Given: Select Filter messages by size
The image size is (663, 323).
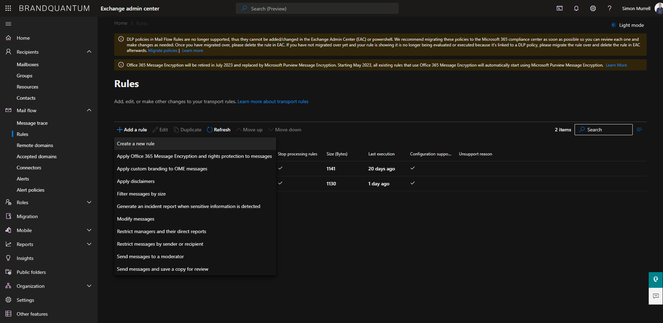Looking at the screenshot, I should point(195,194).
